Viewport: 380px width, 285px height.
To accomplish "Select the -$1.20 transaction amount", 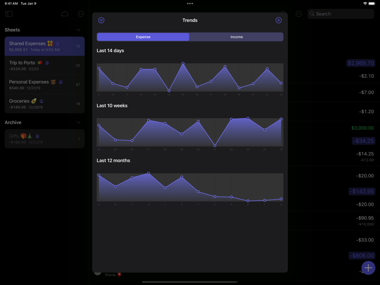I will pyautogui.click(x=366, y=111).
